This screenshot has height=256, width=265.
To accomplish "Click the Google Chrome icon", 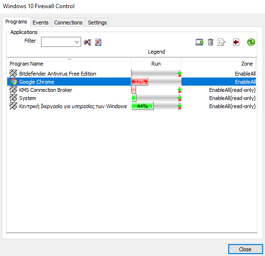I will pos(13,82).
